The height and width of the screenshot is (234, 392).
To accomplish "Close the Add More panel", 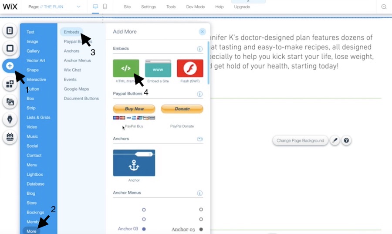I will point(202,31).
